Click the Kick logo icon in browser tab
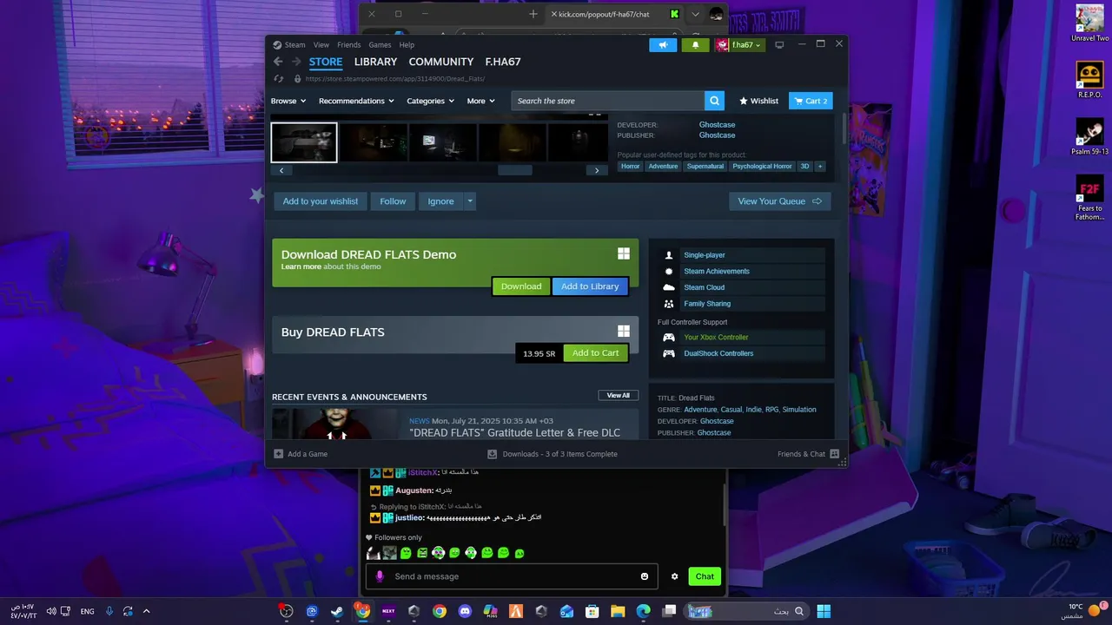This screenshot has height=625, width=1112. 674,14
